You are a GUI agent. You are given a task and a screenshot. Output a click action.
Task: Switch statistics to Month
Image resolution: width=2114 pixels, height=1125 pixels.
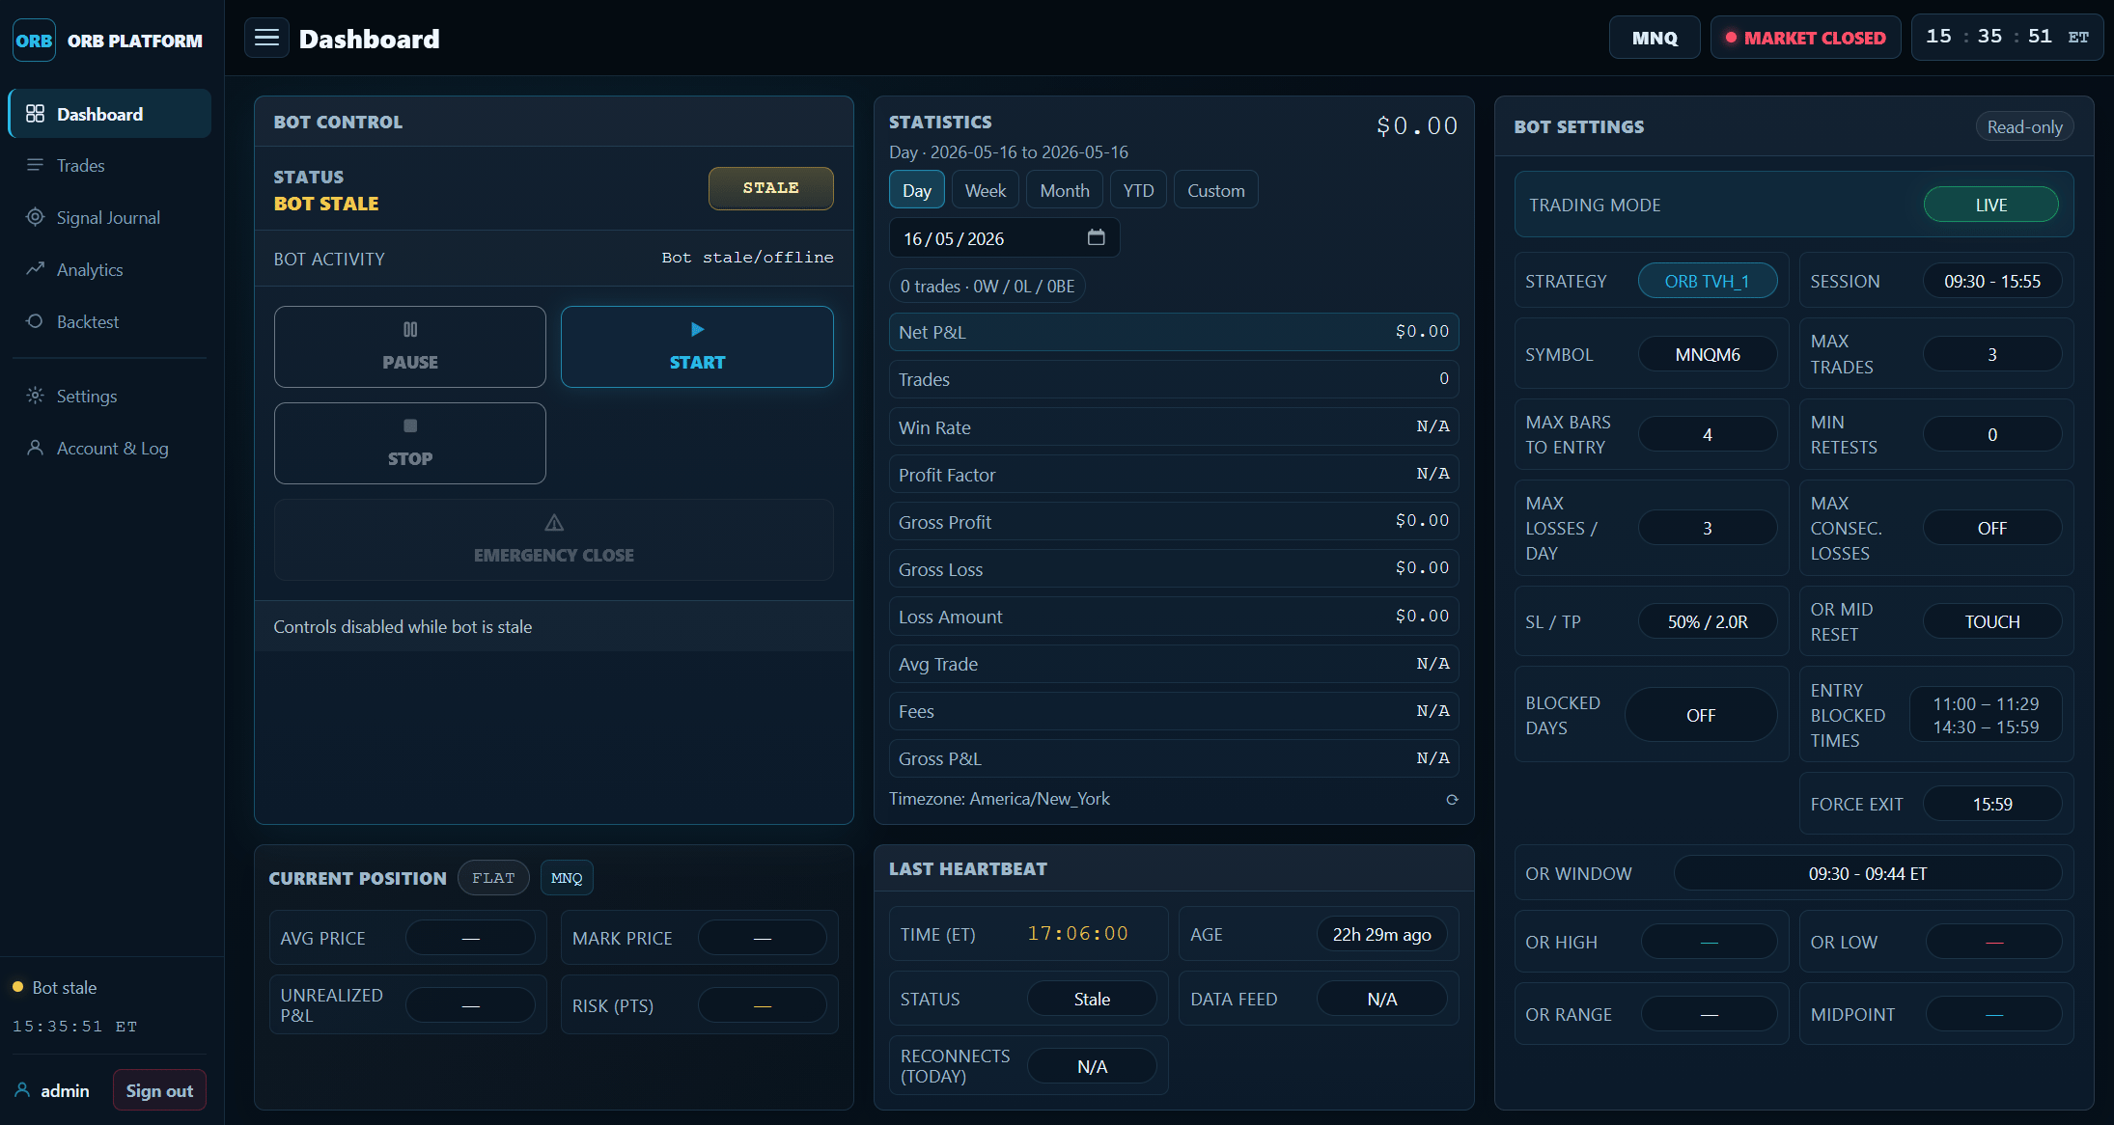pyautogui.click(x=1065, y=190)
